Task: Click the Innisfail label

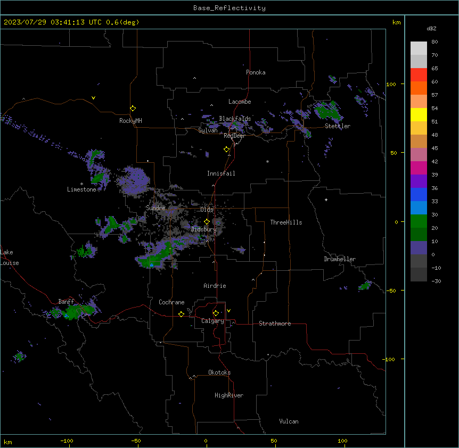Action: tap(221, 173)
